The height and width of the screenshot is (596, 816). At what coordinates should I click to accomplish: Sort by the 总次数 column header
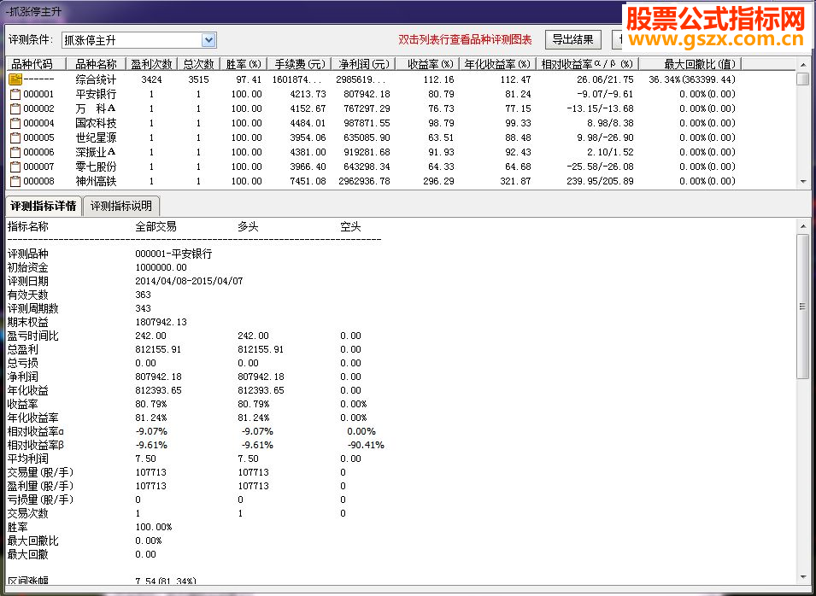pyautogui.click(x=199, y=64)
